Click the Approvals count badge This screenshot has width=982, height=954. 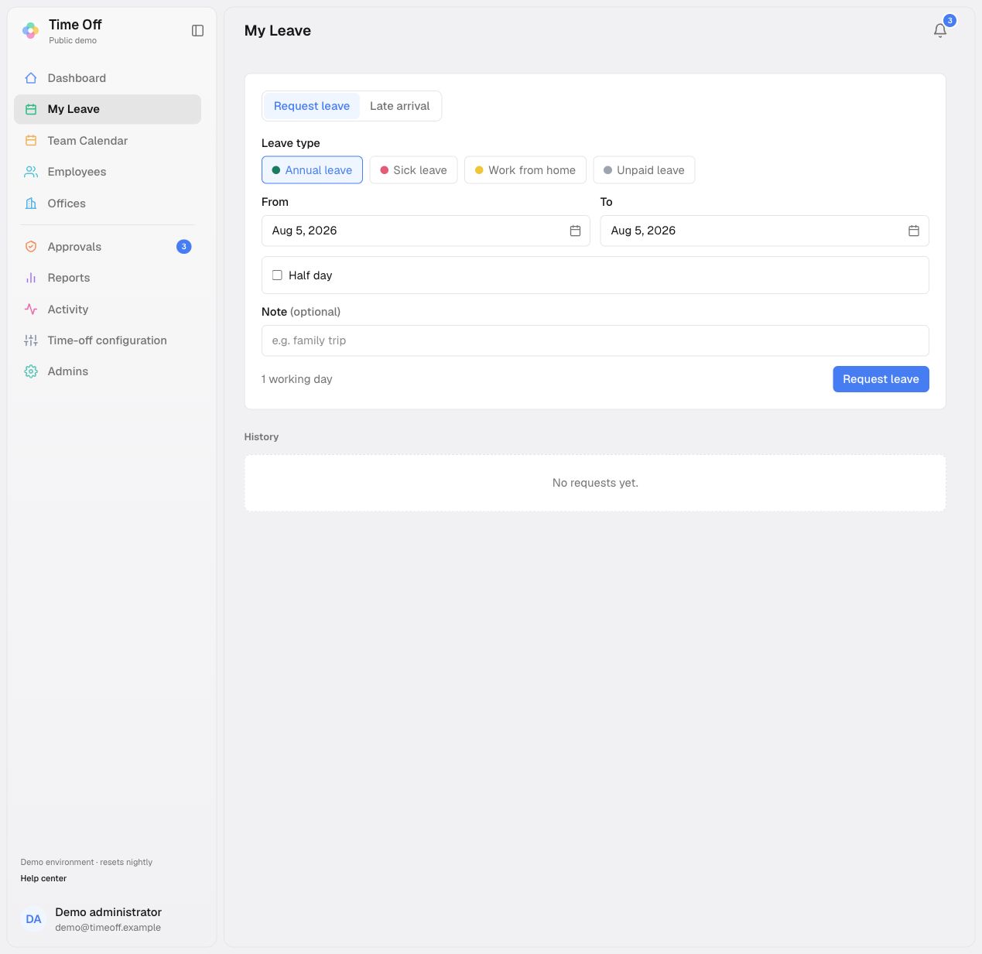coord(183,247)
